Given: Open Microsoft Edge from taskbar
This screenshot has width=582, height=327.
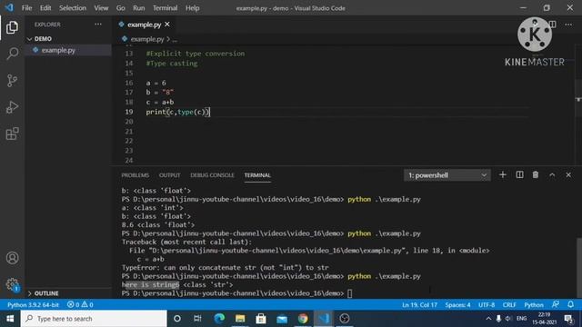Looking at the screenshot, I should tap(219, 319).
